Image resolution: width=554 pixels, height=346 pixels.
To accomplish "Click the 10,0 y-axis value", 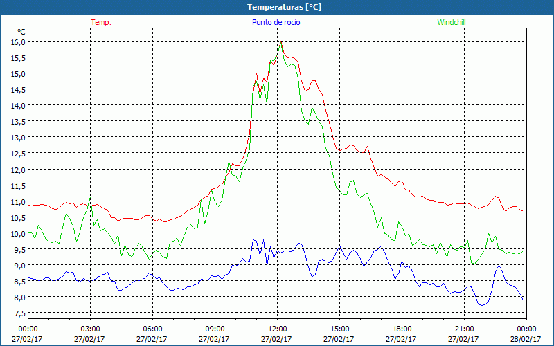I will pyautogui.click(x=19, y=234).
